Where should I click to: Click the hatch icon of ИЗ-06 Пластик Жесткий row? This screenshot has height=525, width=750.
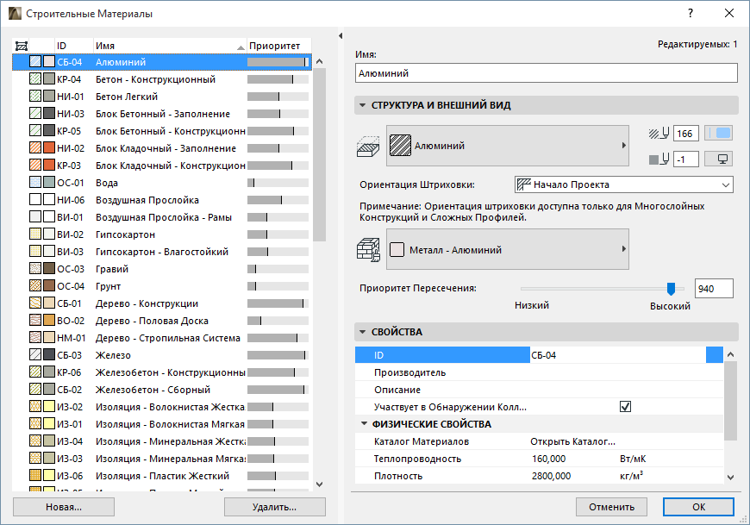(x=35, y=475)
